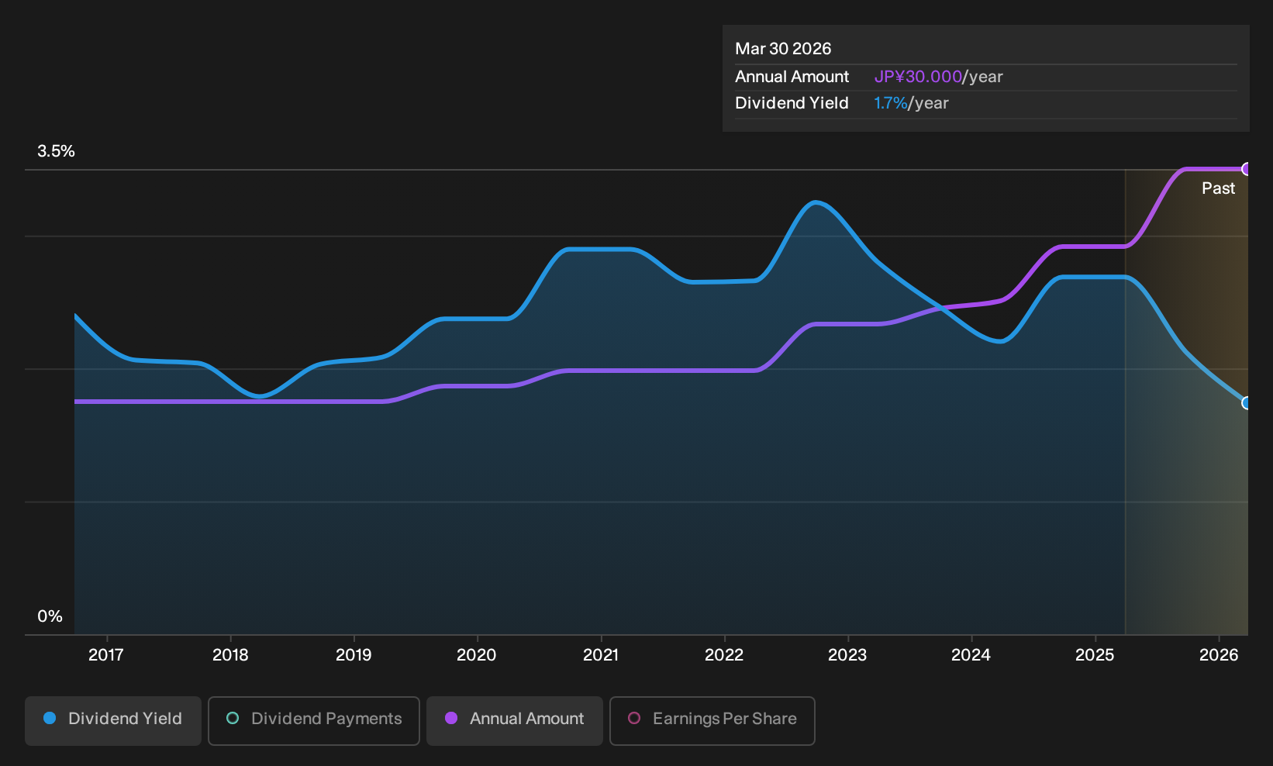Click the pink Earnings Per Share legend circle

click(x=634, y=719)
